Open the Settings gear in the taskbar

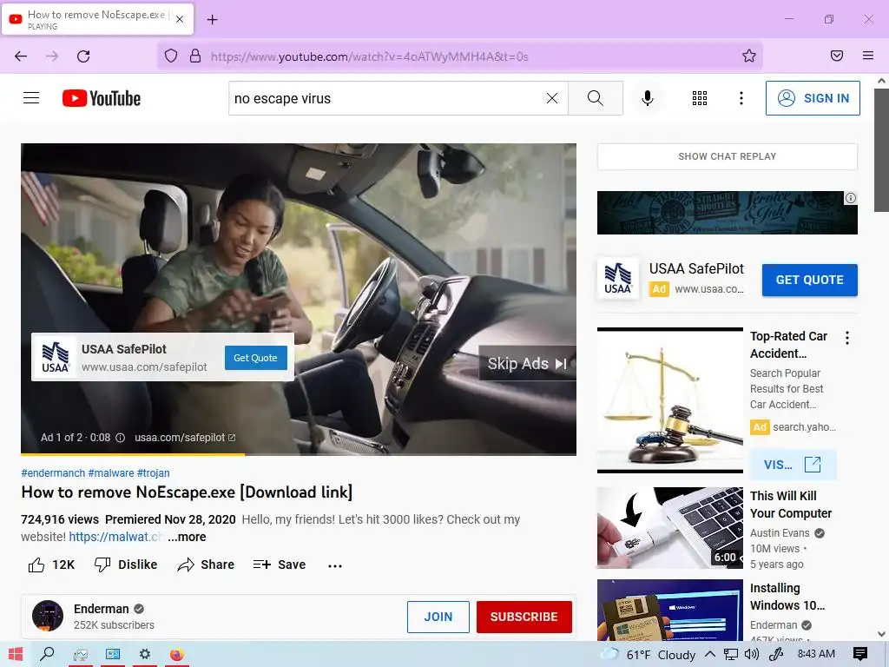(145, 655)
